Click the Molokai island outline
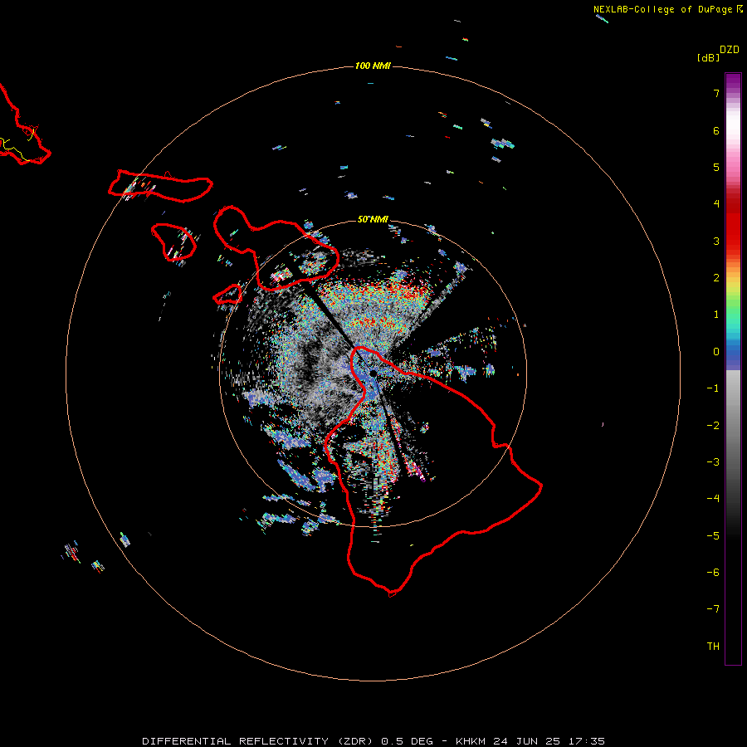This screenshot has height=747, width=747. (160, 186)
